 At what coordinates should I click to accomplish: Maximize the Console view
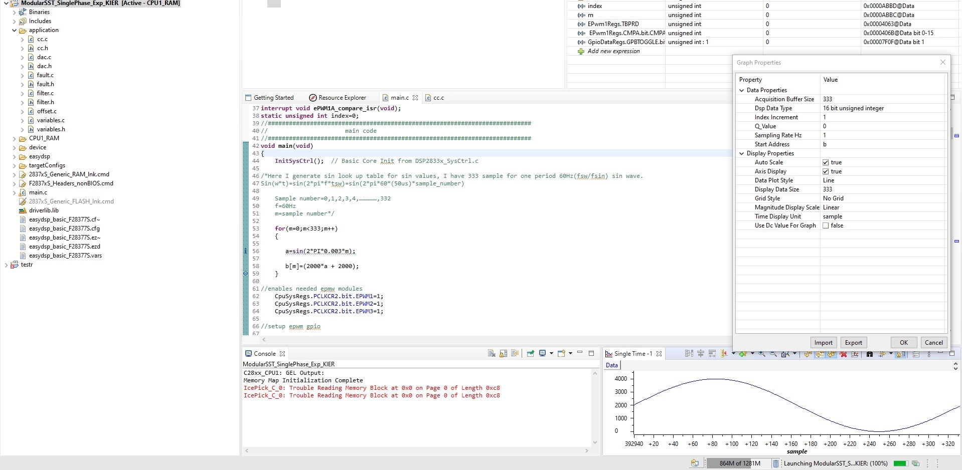coord(591,353)
